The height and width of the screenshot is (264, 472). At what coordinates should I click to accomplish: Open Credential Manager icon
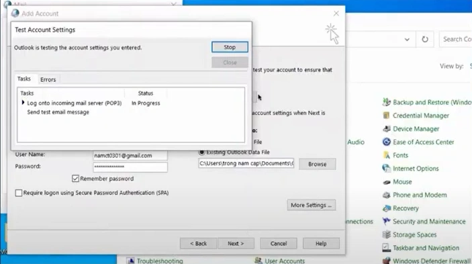tap(387, 116)
